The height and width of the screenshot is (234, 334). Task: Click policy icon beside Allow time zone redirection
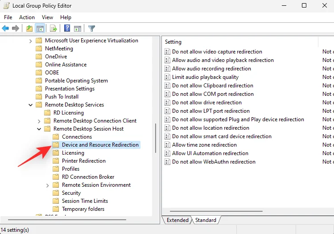click(x=167, y=145)
